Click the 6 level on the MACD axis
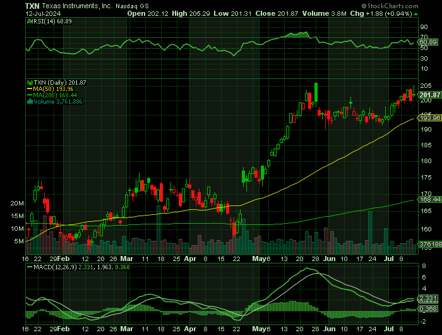Screen dimensions: 442x335 (424, 277)
